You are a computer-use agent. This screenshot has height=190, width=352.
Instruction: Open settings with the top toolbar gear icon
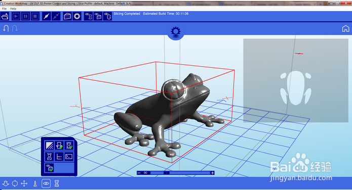(77, 16)
